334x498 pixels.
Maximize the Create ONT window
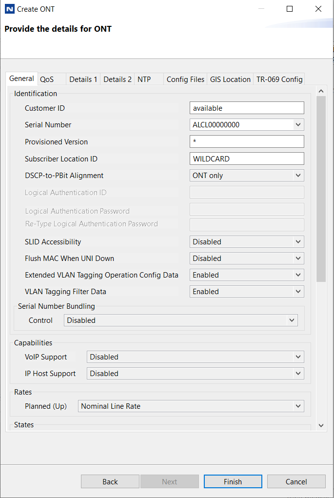(290, 9)
